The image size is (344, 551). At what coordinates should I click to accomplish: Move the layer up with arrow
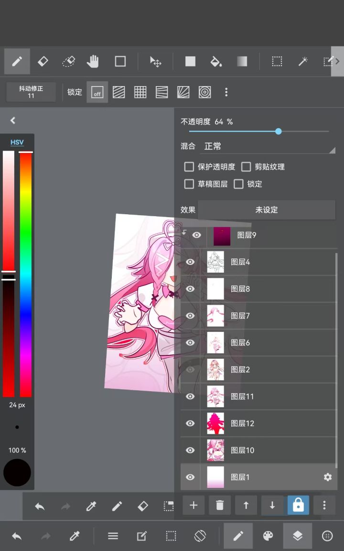(246, 505)
